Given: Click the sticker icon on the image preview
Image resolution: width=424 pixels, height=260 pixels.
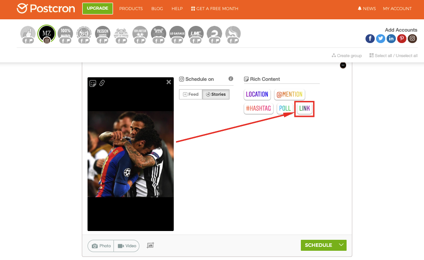Looking at the screenshot, I should tap(93, 83).
